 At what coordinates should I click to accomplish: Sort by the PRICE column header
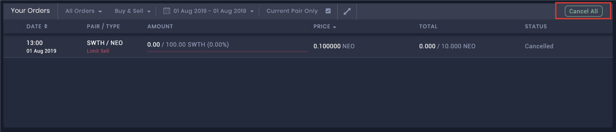pyautogui.click(x=322, y=27)
